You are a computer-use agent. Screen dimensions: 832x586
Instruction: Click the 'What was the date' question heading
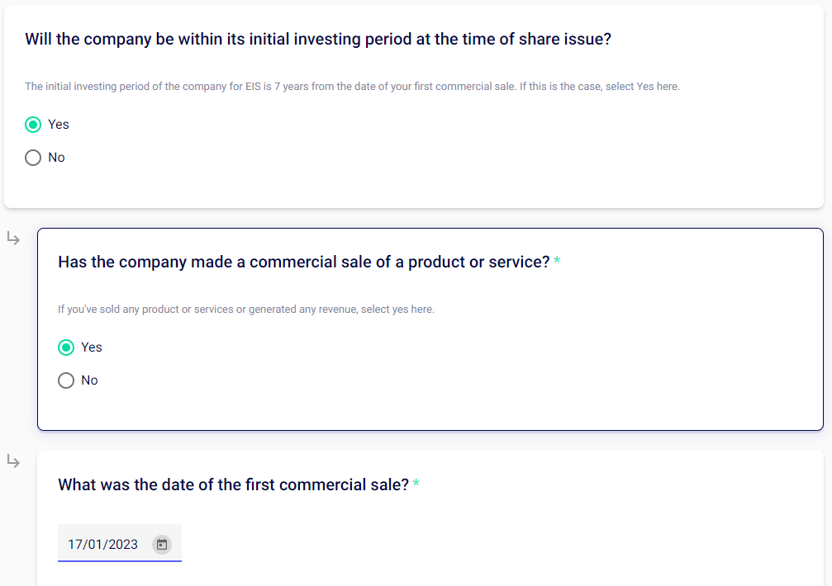tap(233, 485)
